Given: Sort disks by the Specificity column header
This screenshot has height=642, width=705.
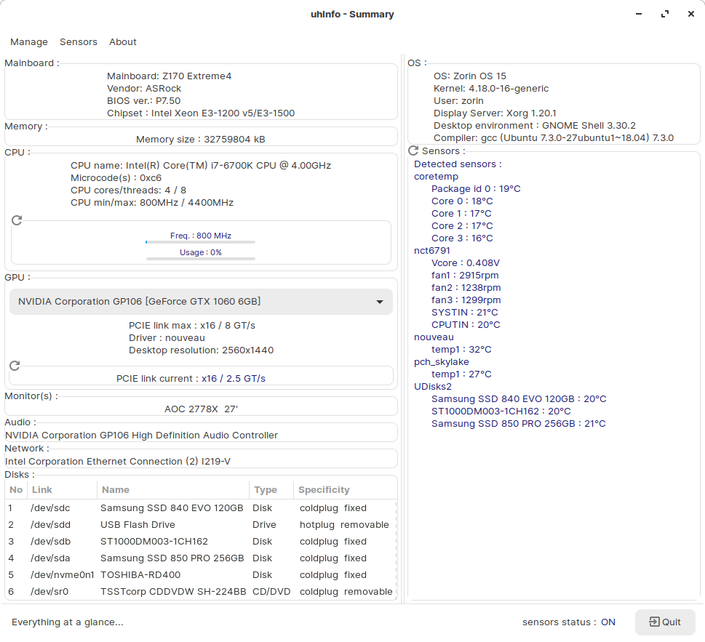Looking at the screenshot, I should (x=346, y=490).
